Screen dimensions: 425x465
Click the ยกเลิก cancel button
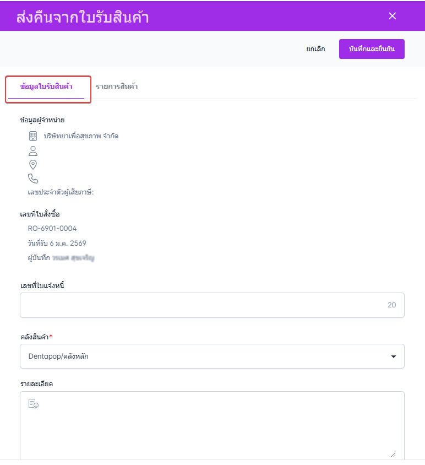tap(315, 49)
